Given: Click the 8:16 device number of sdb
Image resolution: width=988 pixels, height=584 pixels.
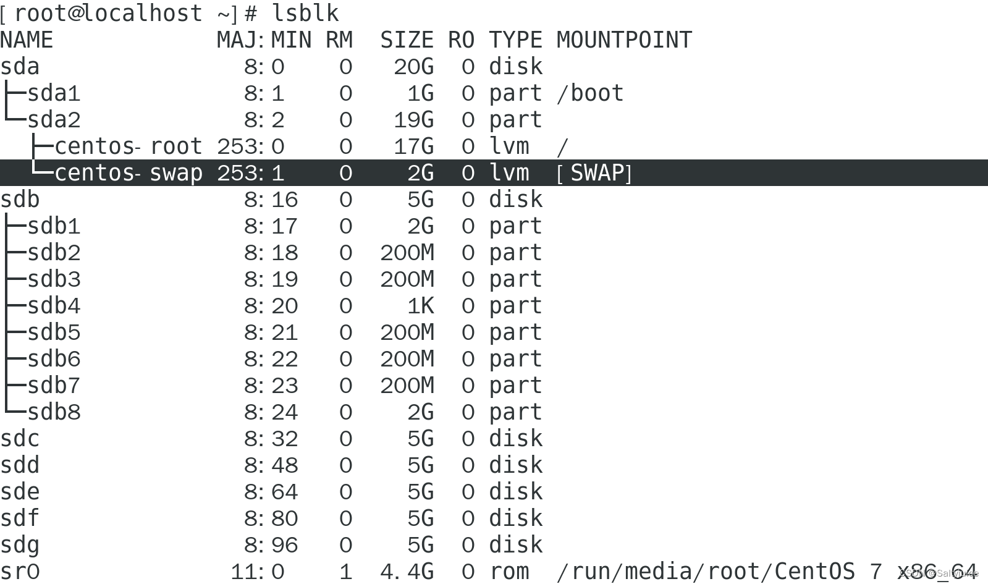Looking at the screenshot, I should [x=271, y=200].
